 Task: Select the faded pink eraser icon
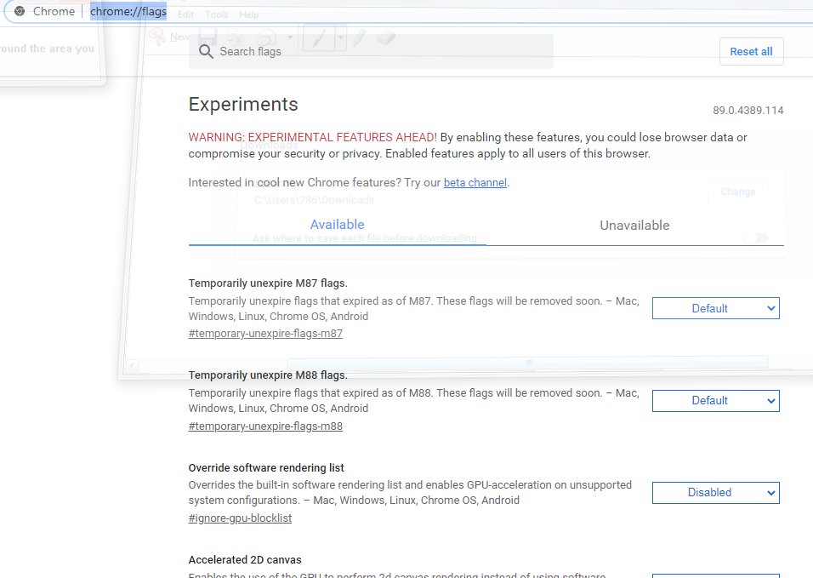(386, 37)
